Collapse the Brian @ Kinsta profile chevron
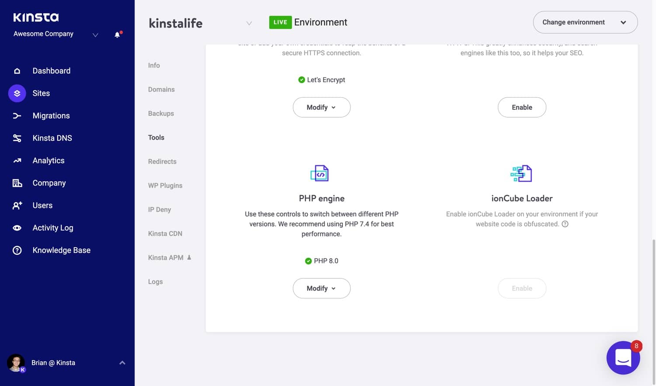Image resolution: width=656 pixels, height=386 pixels. (122, 362)
